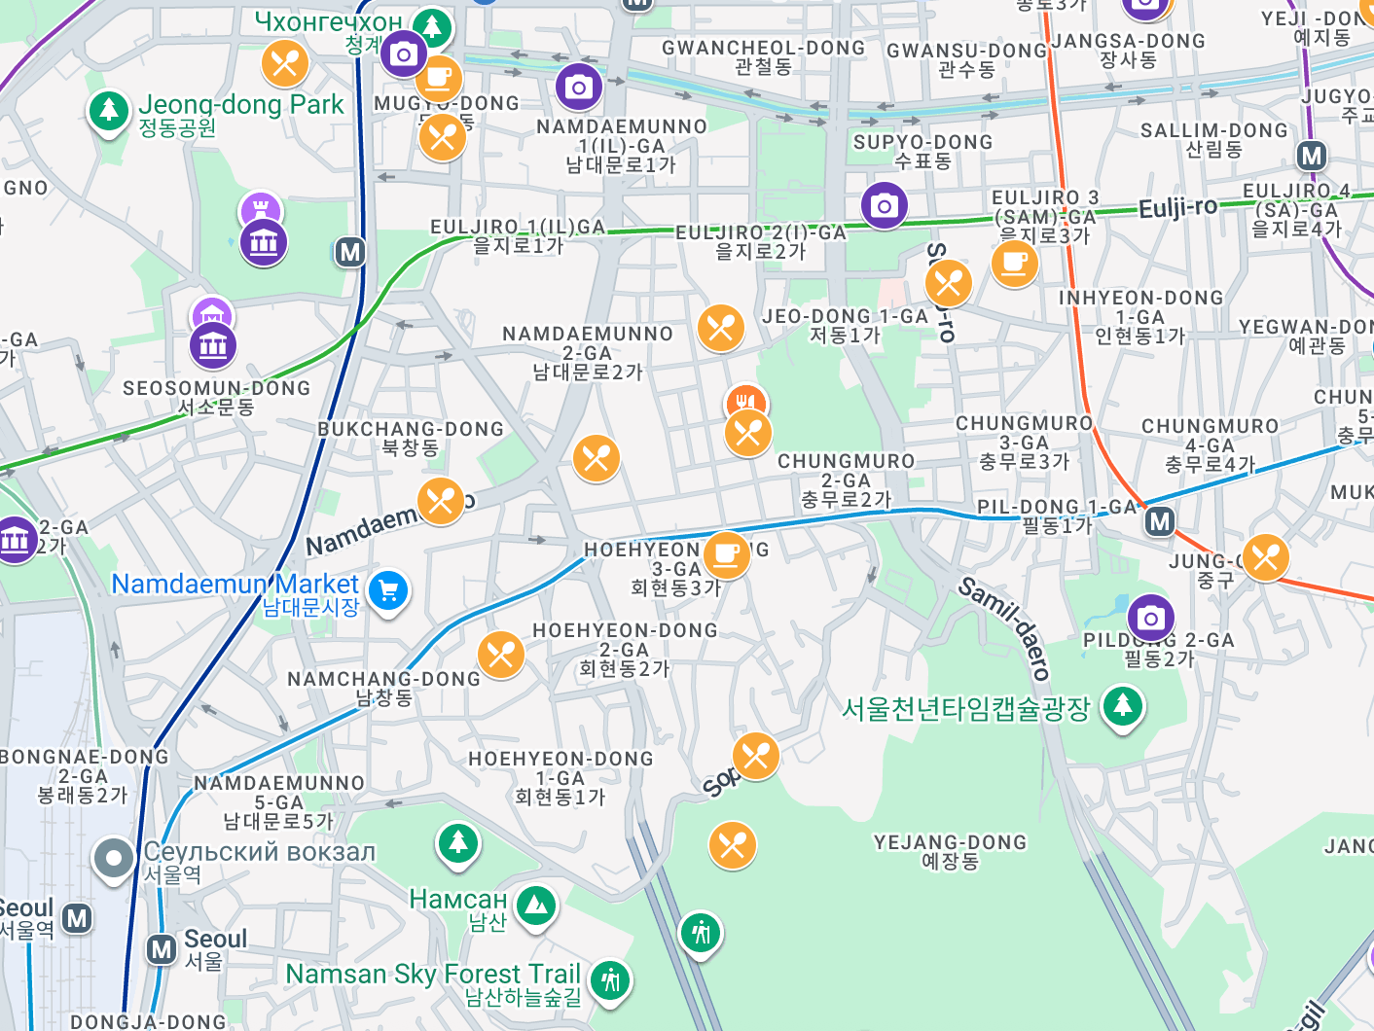Select the cafe icon in Hoehyeon-dong 3-ga

726,553
